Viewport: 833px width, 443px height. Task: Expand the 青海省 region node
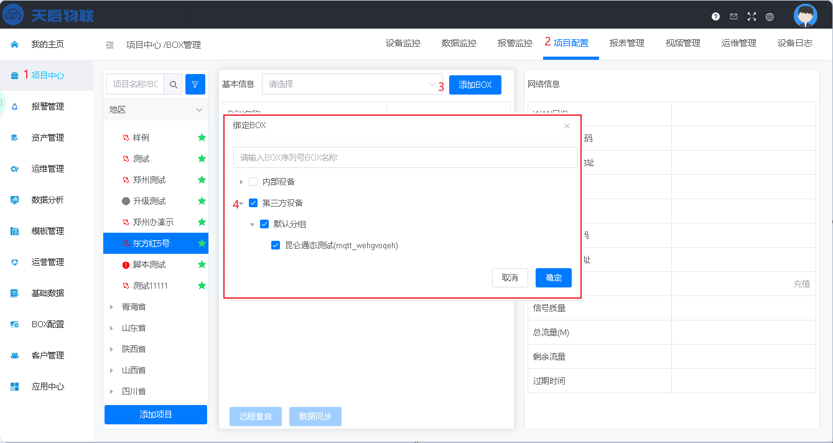pos(111,307)
